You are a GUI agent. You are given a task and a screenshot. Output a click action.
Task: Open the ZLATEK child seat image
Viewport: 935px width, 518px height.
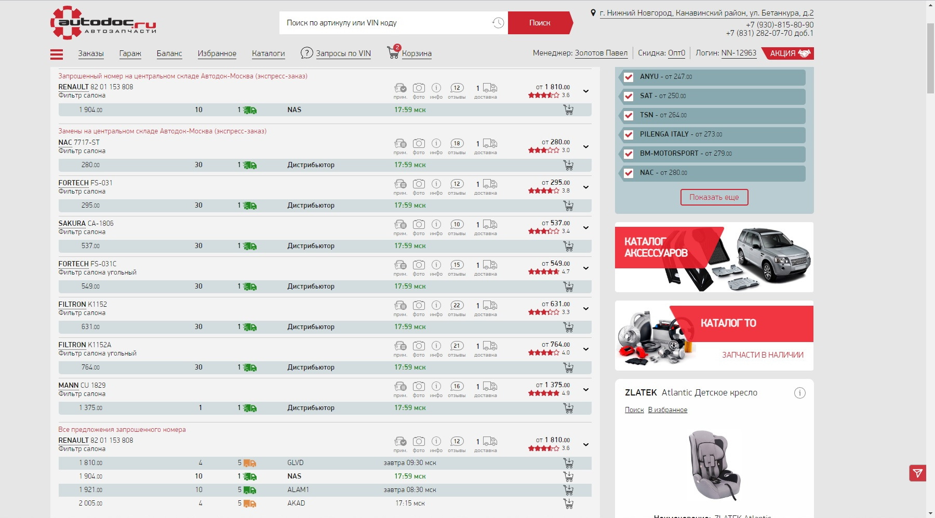[x=715, y=465]
